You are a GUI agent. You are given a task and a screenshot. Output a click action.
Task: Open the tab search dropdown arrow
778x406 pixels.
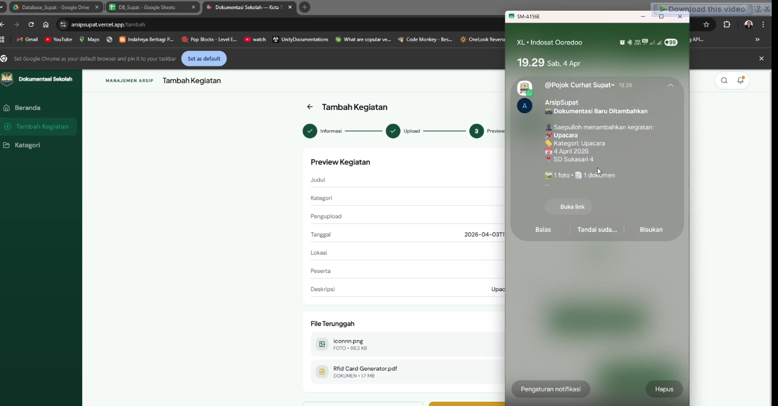[2, 8]
